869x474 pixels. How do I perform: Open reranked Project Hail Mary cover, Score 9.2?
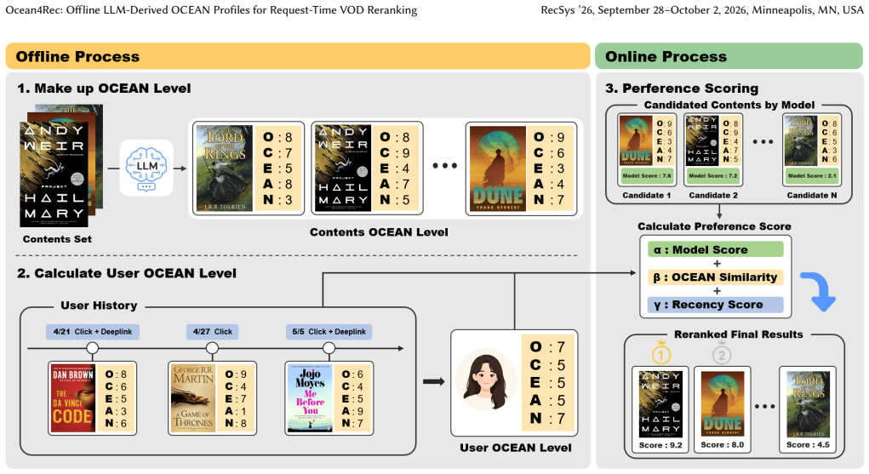(660, 405)
